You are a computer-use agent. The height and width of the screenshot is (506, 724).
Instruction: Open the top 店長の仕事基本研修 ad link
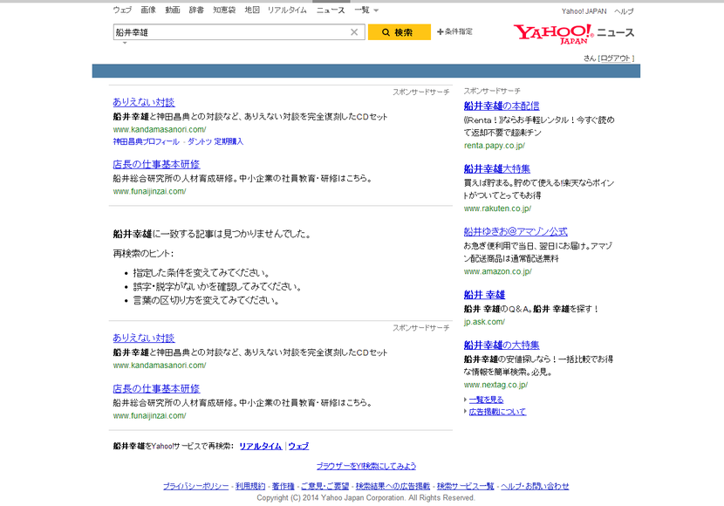pyautogui.click(x=156, y=164)
